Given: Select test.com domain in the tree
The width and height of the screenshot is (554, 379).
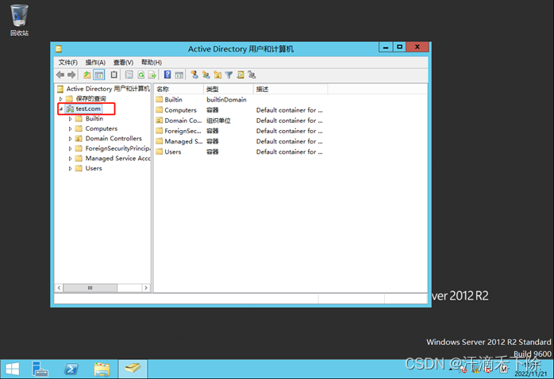Looking at the screenshot, I should pyautogui.click(x=88, y=109).
